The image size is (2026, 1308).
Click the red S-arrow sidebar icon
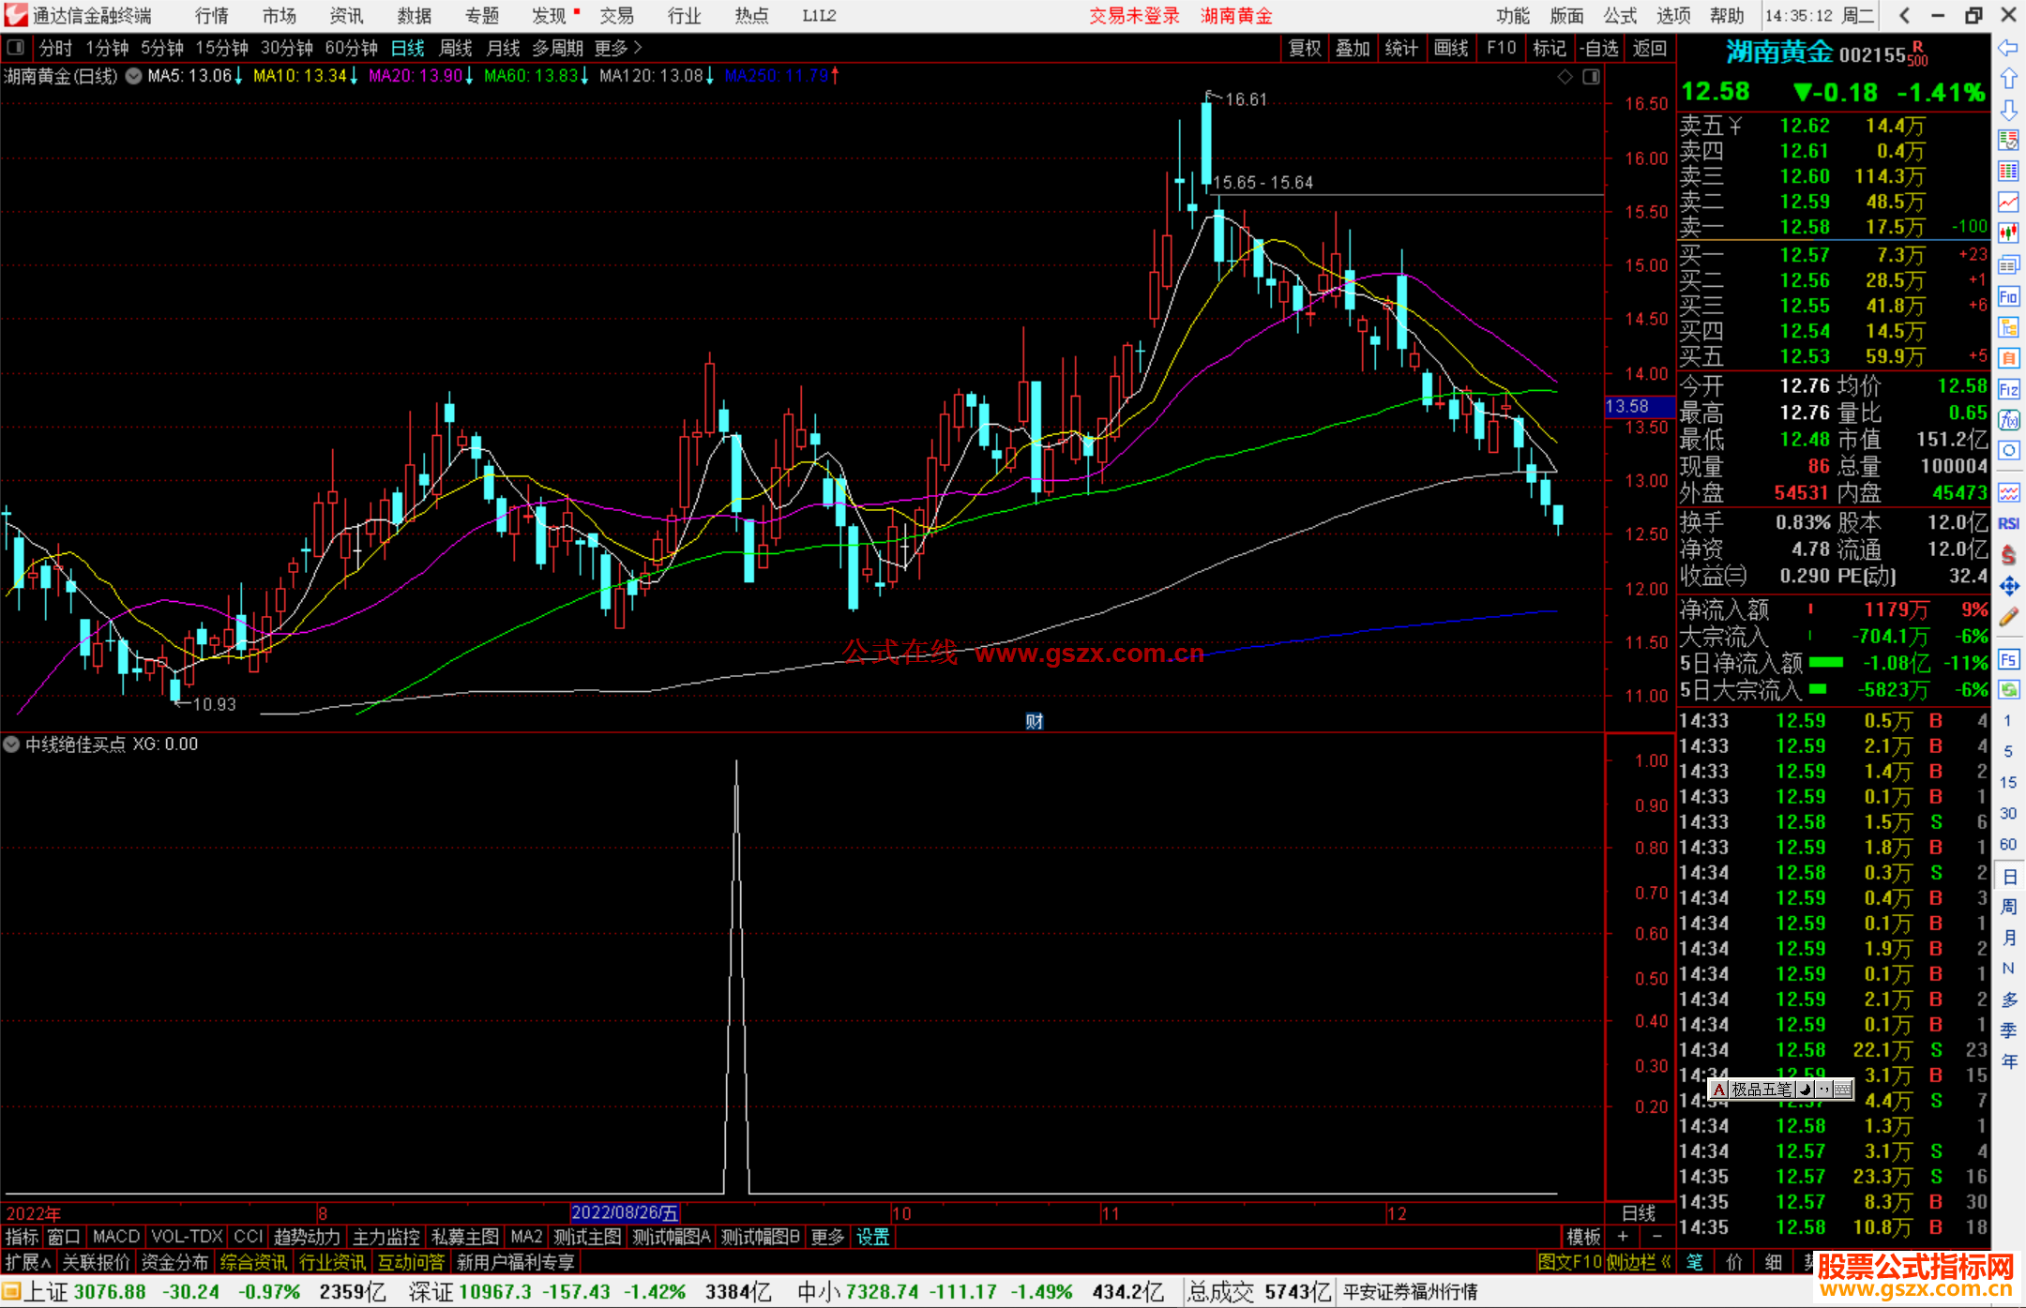[2008, 555]
